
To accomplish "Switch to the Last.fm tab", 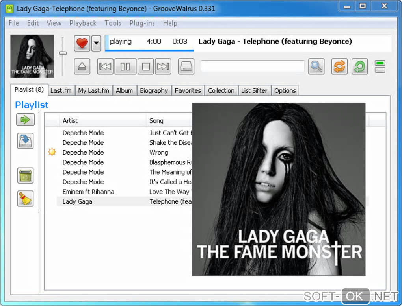I will tap(61, 90).
